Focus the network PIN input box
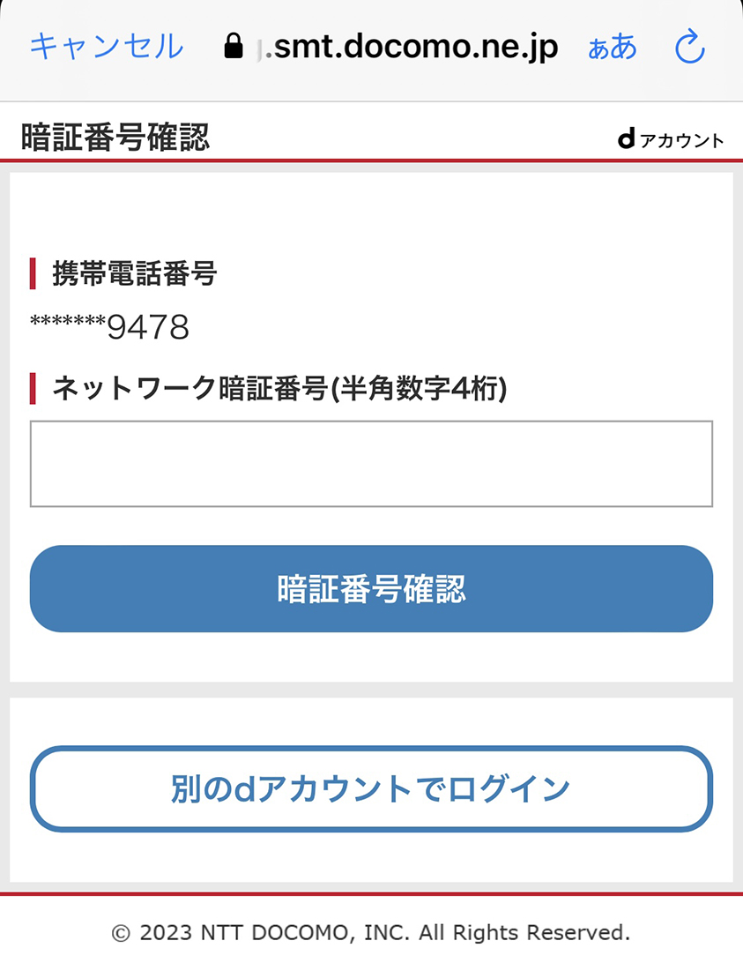743x978 pixels. click(x=372, y=464)
